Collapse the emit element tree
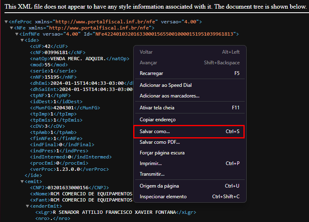The image size is (309, 222). click(x=22, y=181)
